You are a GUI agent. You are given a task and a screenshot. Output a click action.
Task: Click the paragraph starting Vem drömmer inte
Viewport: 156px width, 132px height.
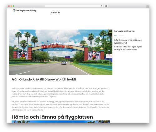[x=60, y=92]
